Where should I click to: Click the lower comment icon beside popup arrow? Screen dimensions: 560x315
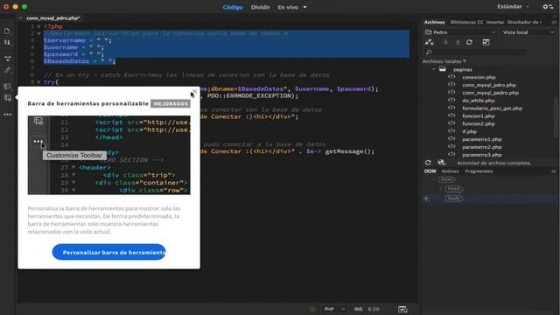(x=7, y=98)
